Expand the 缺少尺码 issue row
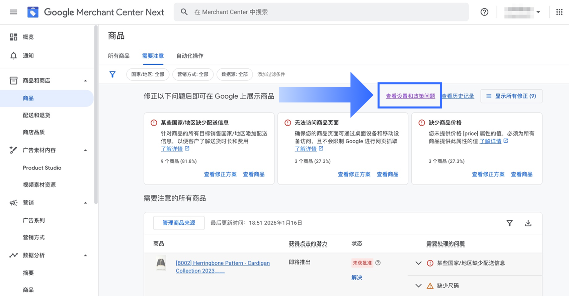 coord(418,286)
